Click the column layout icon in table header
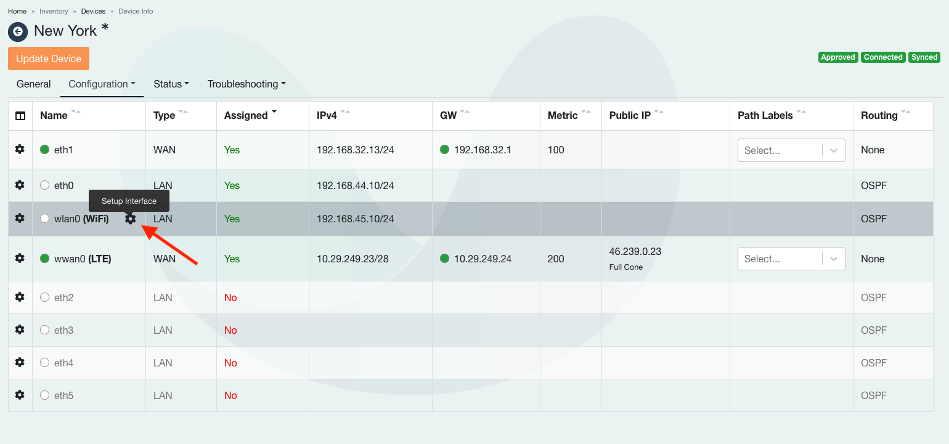The height and width of the screenshot is (444, 949). [x=20, y=116]
